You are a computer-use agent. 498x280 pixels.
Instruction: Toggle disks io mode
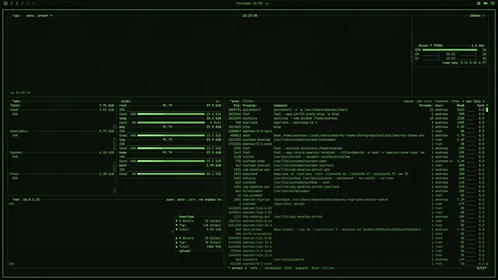pos(218,101)
